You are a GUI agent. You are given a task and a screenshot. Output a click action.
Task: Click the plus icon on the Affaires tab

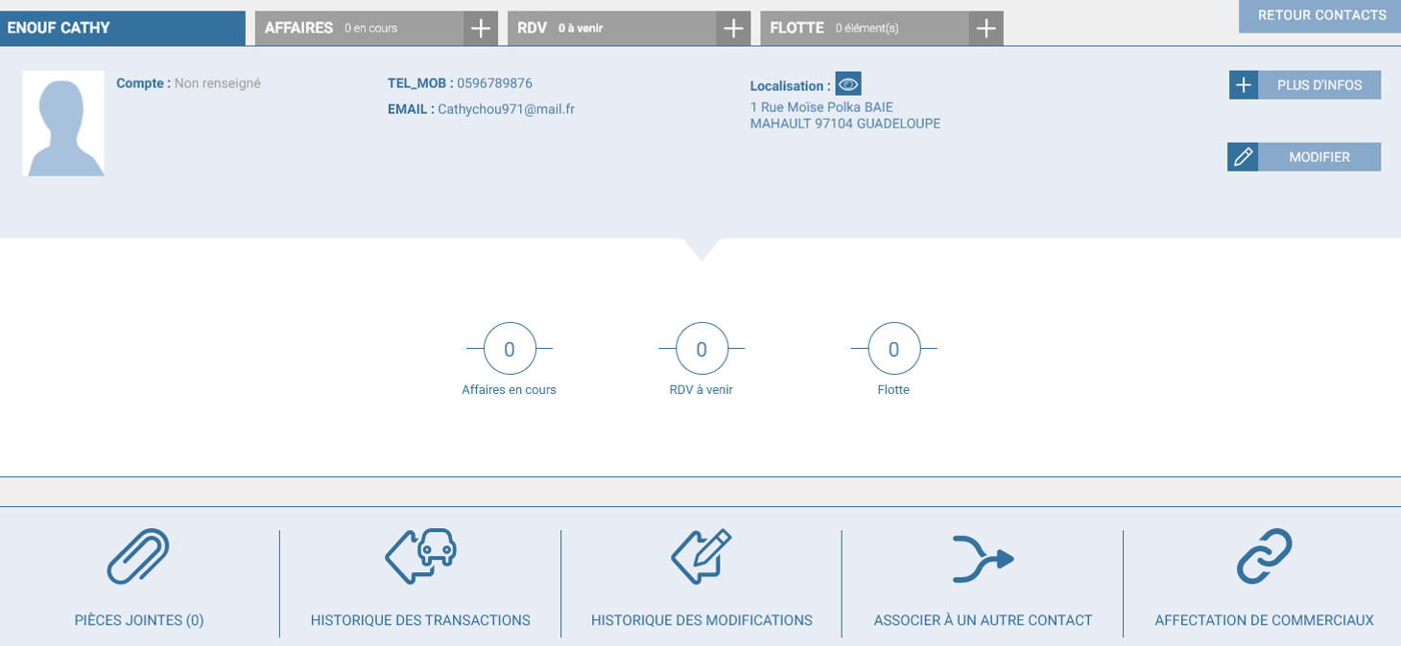(x=481, y=29)
